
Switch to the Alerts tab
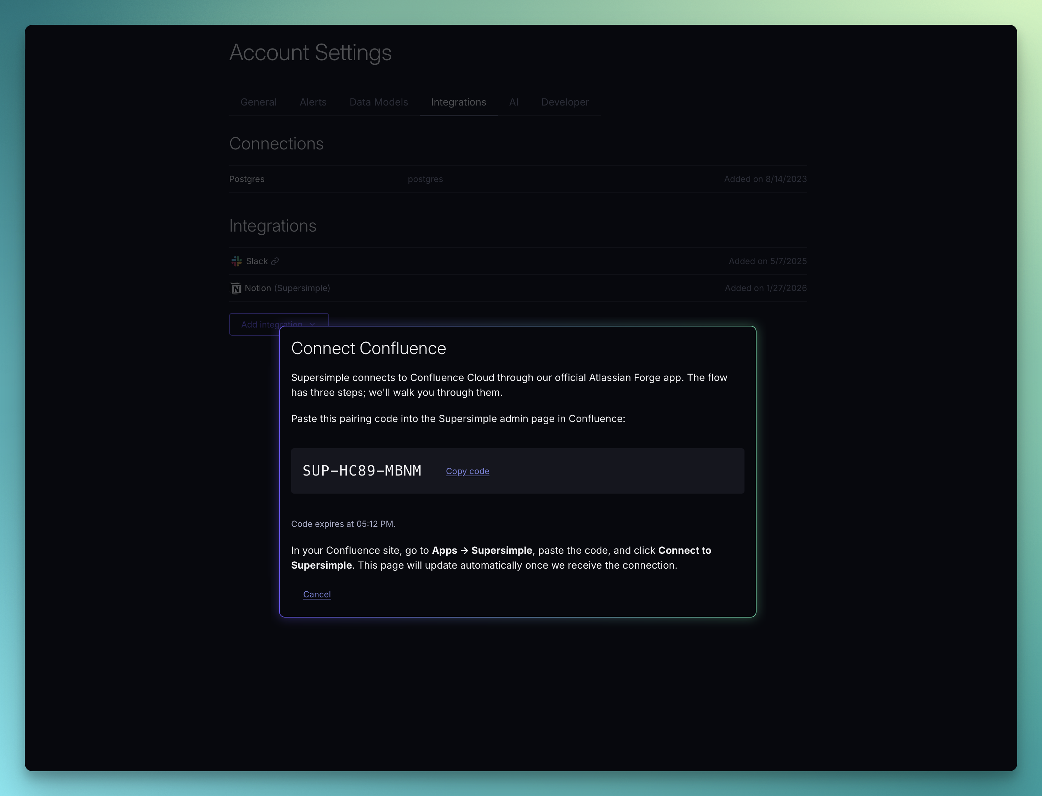point(313,102)
